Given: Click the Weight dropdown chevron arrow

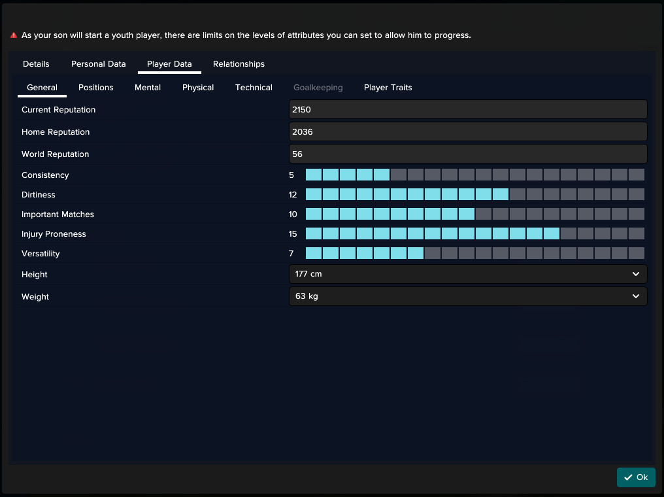Looking at the screenshot, I should [636, 296].
